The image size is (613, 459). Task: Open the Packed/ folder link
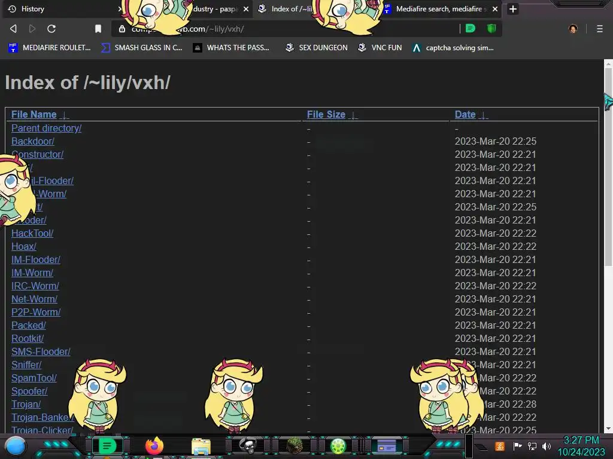point(29,326)
